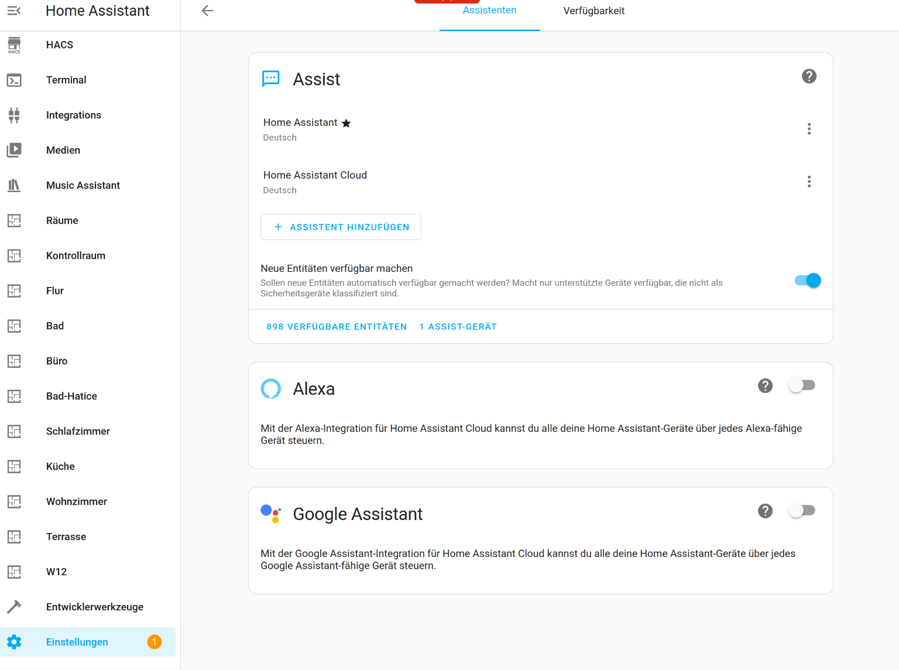Switch to the Assistenten tab
This screenshot has height=670, width=899.
coord(489,11)
